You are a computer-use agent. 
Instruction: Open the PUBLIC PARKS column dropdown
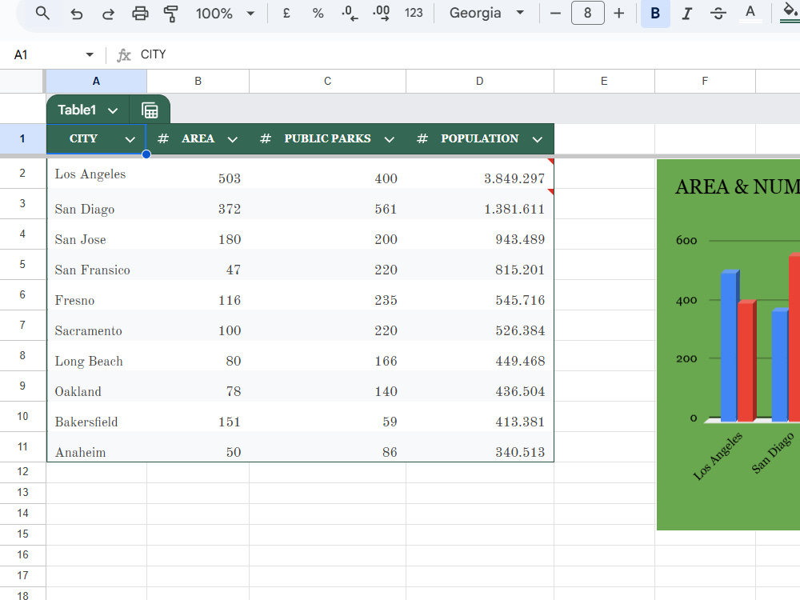[390, 139]
